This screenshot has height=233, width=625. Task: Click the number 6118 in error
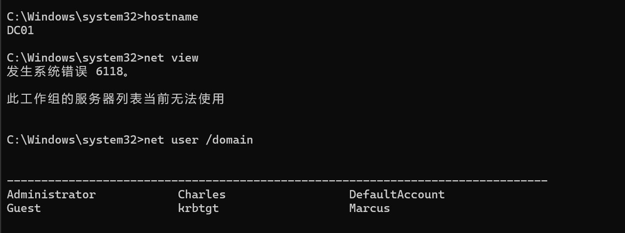click(x=110, y=71)
